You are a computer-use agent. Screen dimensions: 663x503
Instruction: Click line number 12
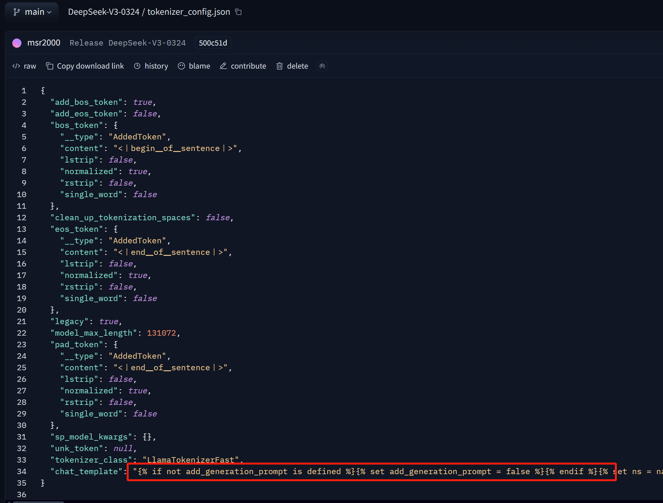pyautogui.click(x=21, y=218)
